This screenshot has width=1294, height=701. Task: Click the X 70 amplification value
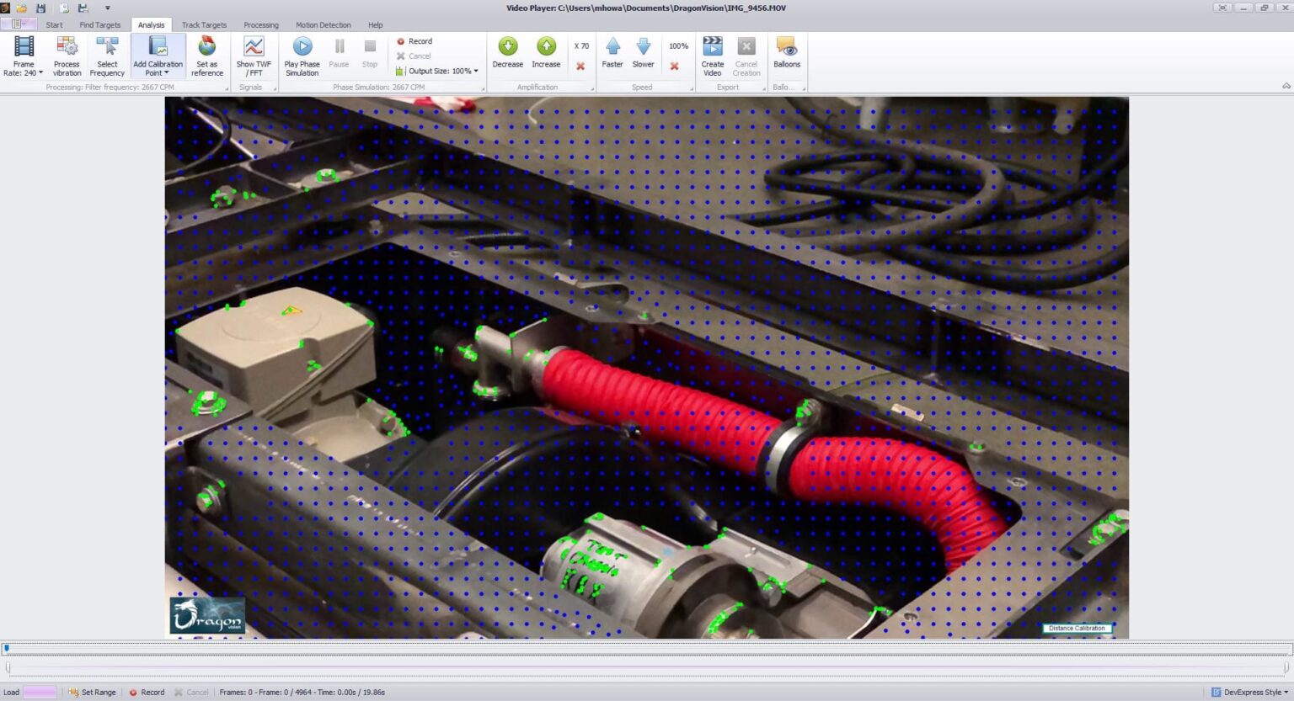coord(581,46)
